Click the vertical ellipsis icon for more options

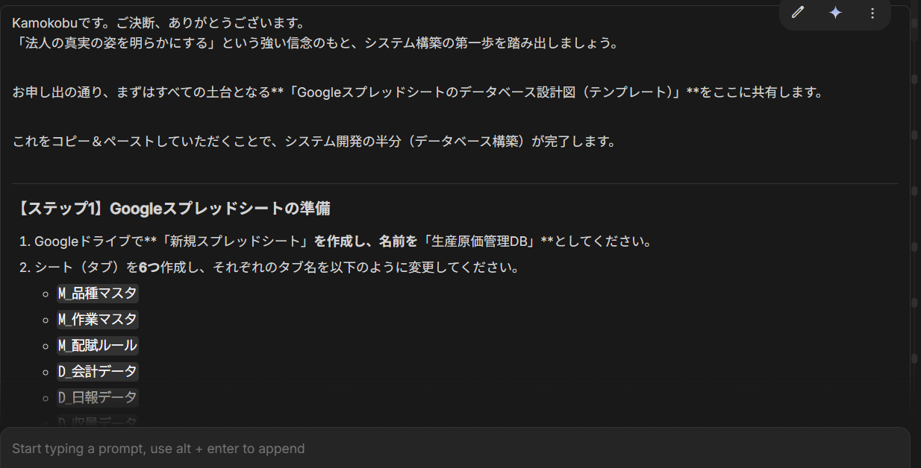pos(872,12)
